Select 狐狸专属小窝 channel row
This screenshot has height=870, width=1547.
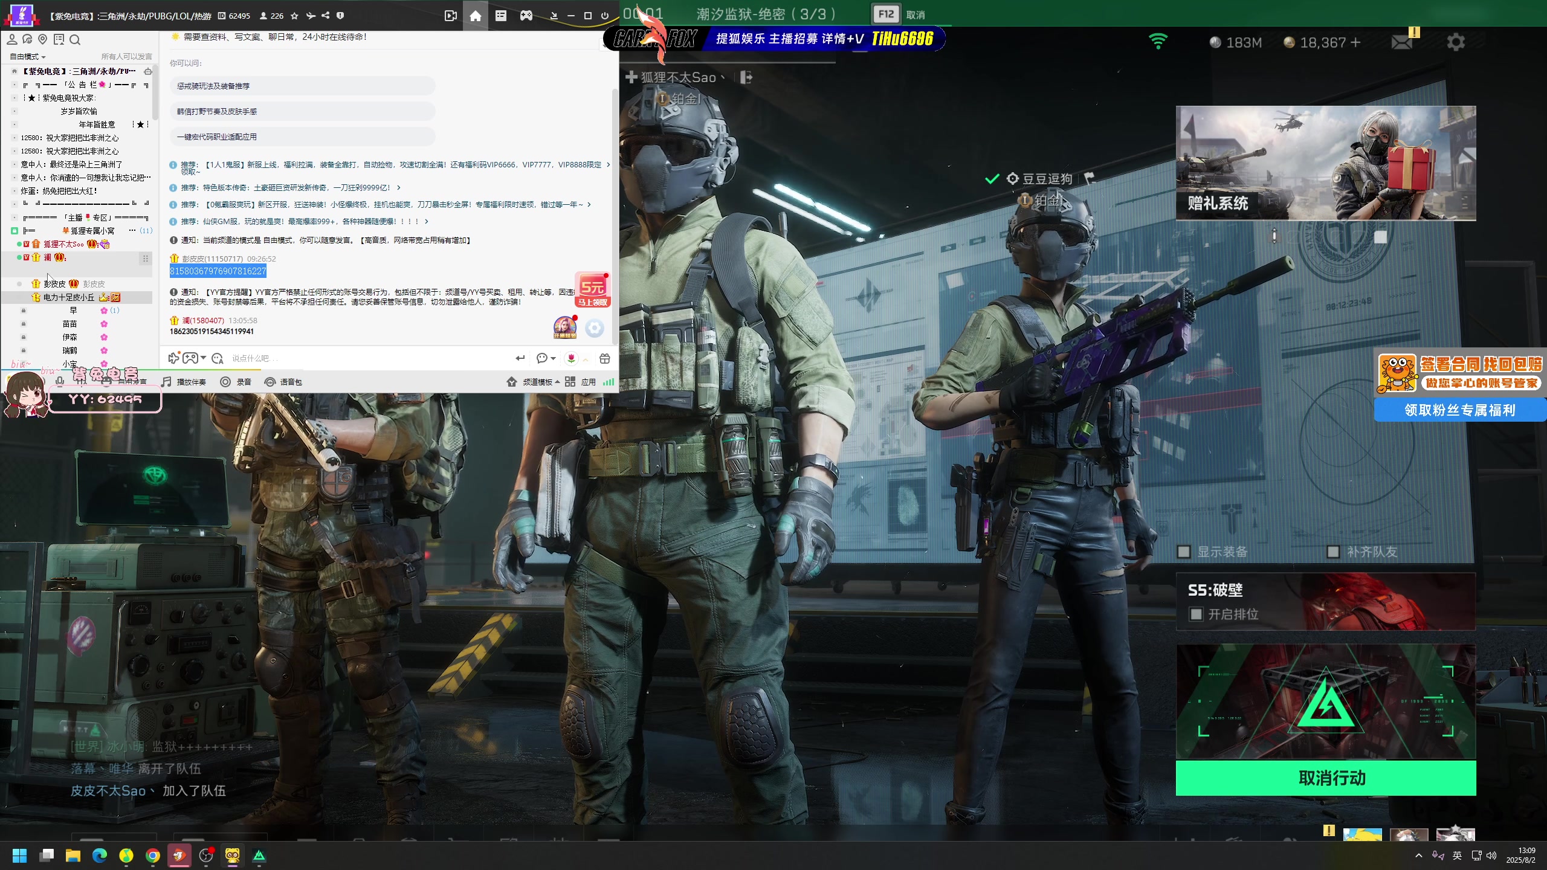(81, 231)
